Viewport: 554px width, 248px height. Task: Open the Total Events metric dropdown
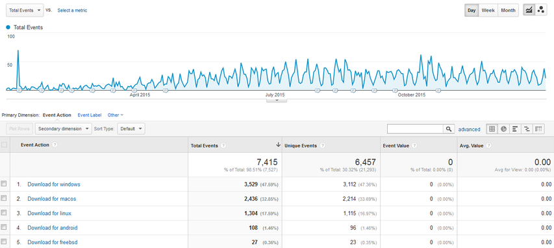(25, 10)
